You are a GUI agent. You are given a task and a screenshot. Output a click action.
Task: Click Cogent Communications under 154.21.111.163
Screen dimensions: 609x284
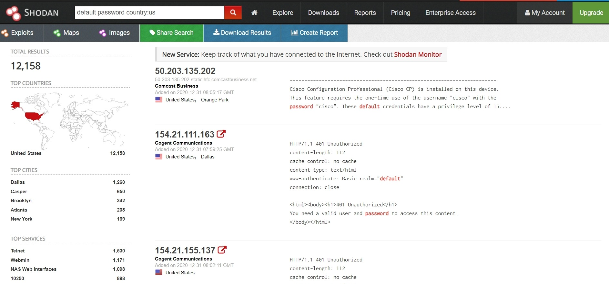tap(183, 143)
